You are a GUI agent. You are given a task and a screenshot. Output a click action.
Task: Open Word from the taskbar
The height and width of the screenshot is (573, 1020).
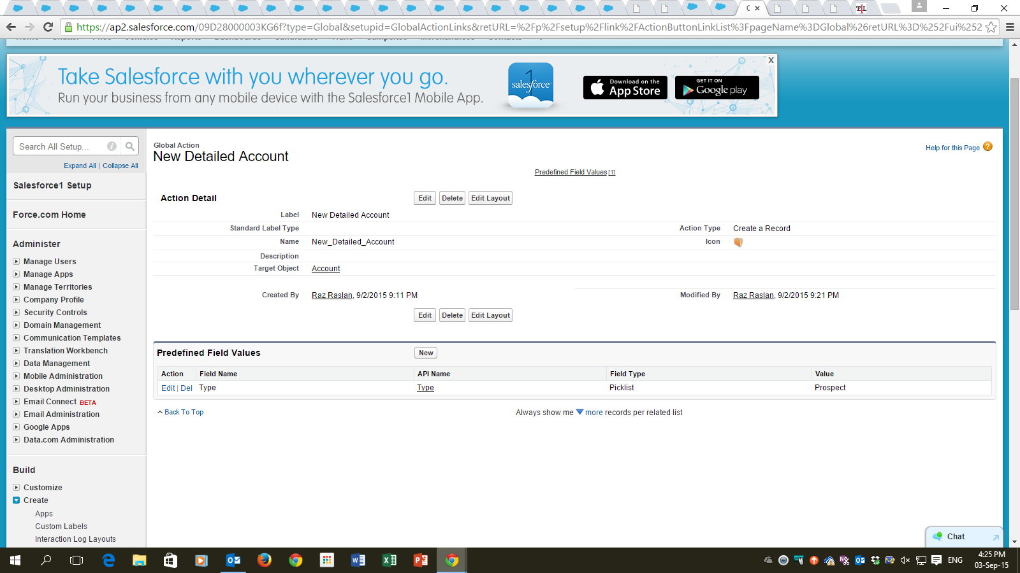(x=358, y=560)
